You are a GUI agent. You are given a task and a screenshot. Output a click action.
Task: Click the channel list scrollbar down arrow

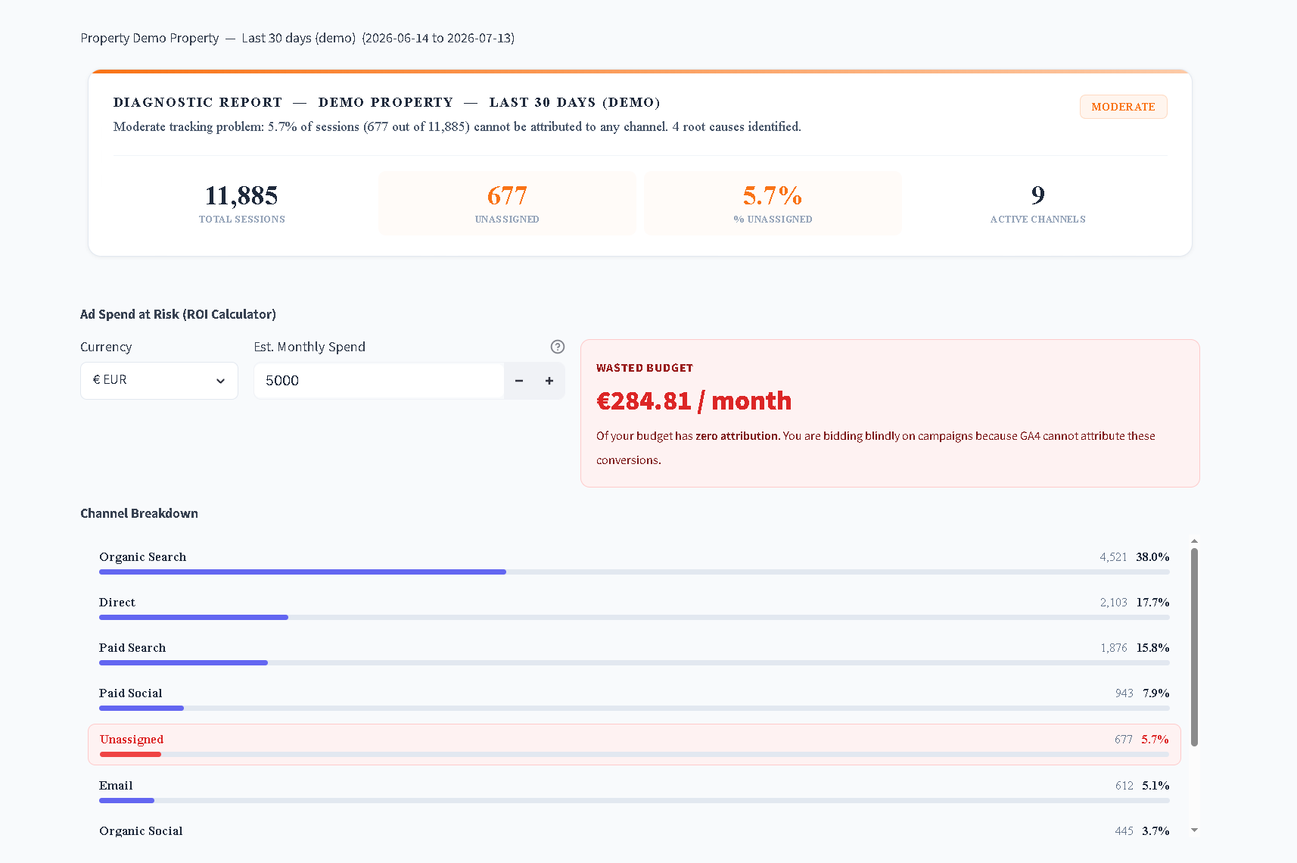click(x=1194, y=830)
